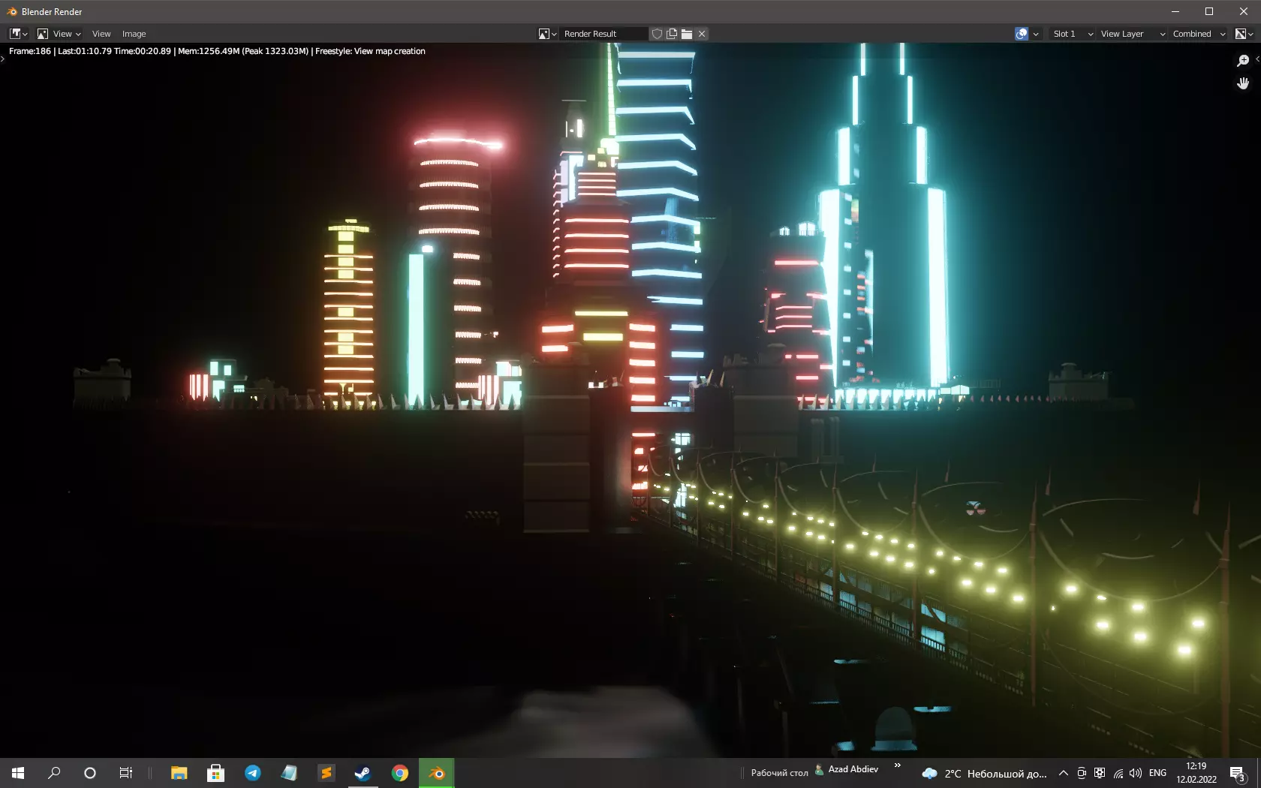Click the Рабочий стол desktop toolbar label

point(779,773)
